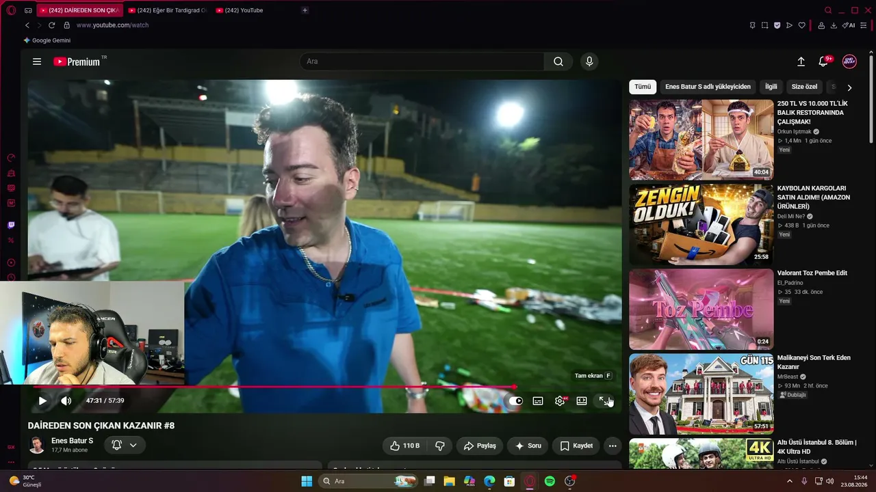Open Microsoft Edge from the taskbar
Screen dimensions: 876x492
[489, 481]
